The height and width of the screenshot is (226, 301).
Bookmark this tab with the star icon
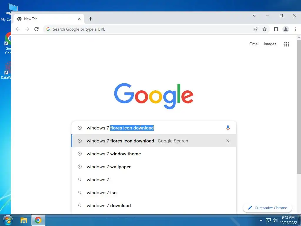click(x=265, y=29)
